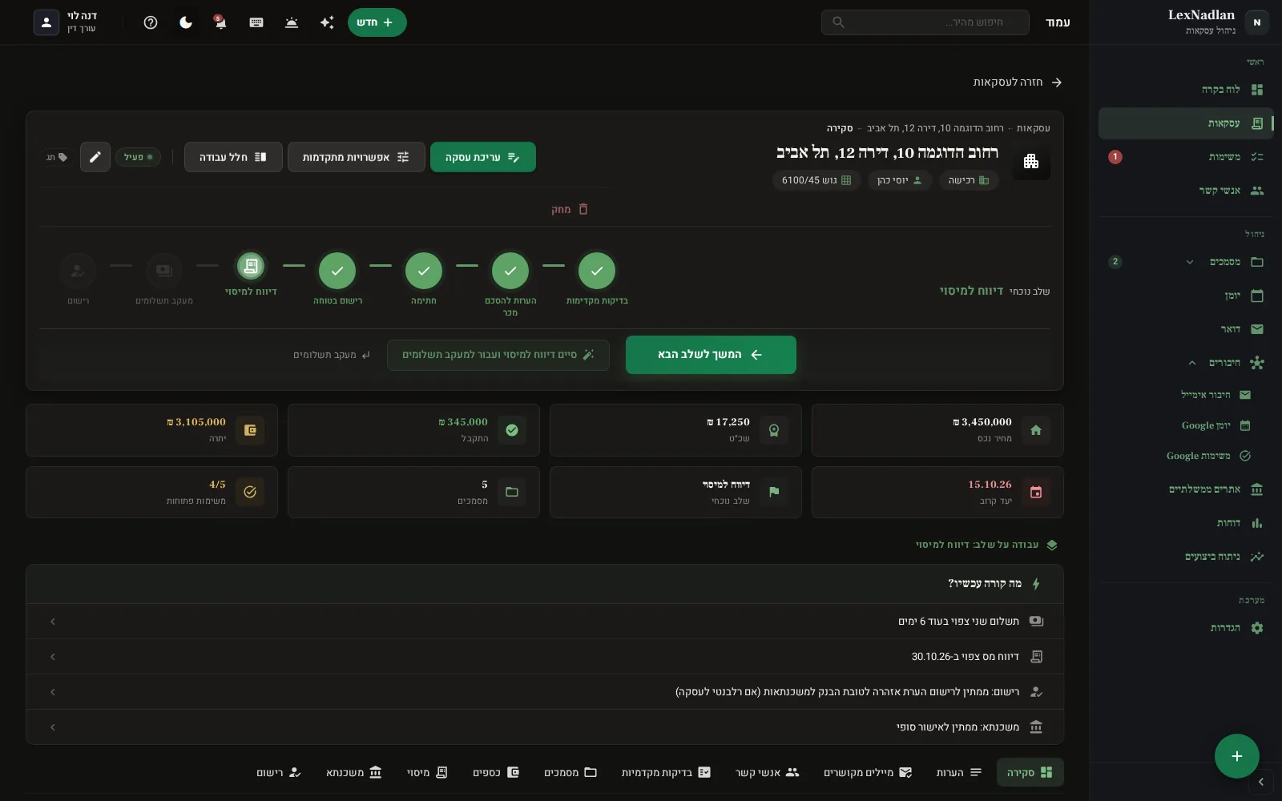Open ניתוח ביצועים in sidebar

[1186, 557]
